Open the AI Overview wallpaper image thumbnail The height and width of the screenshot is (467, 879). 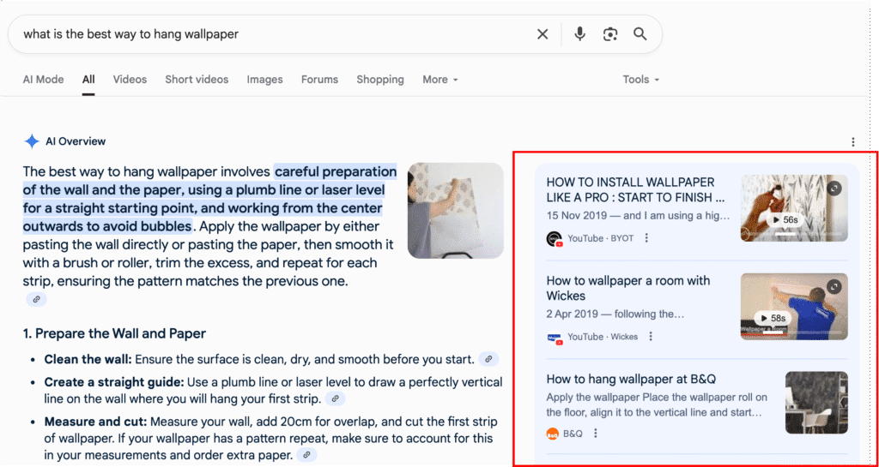point(455,210)
